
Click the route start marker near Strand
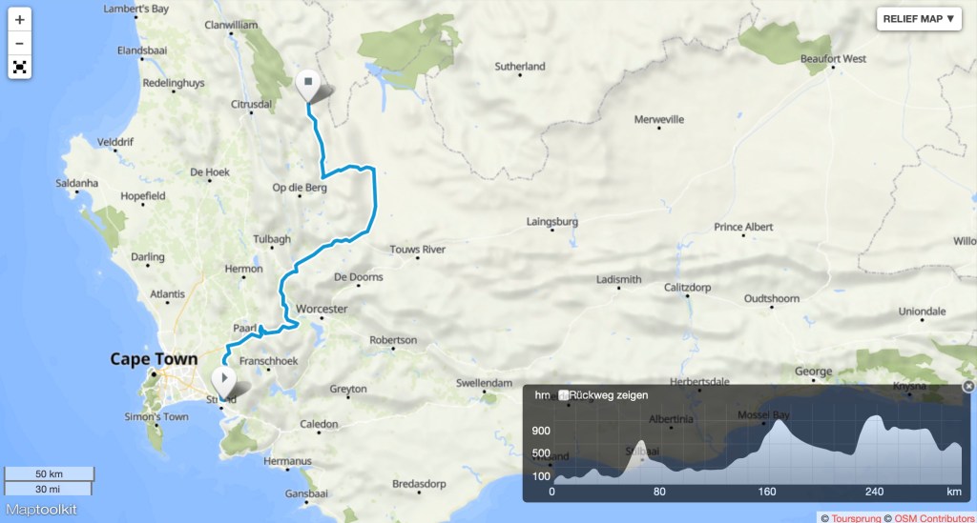point(223,379)
